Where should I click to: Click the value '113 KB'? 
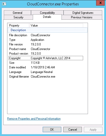pyautogui.click(x=35, y=63)
